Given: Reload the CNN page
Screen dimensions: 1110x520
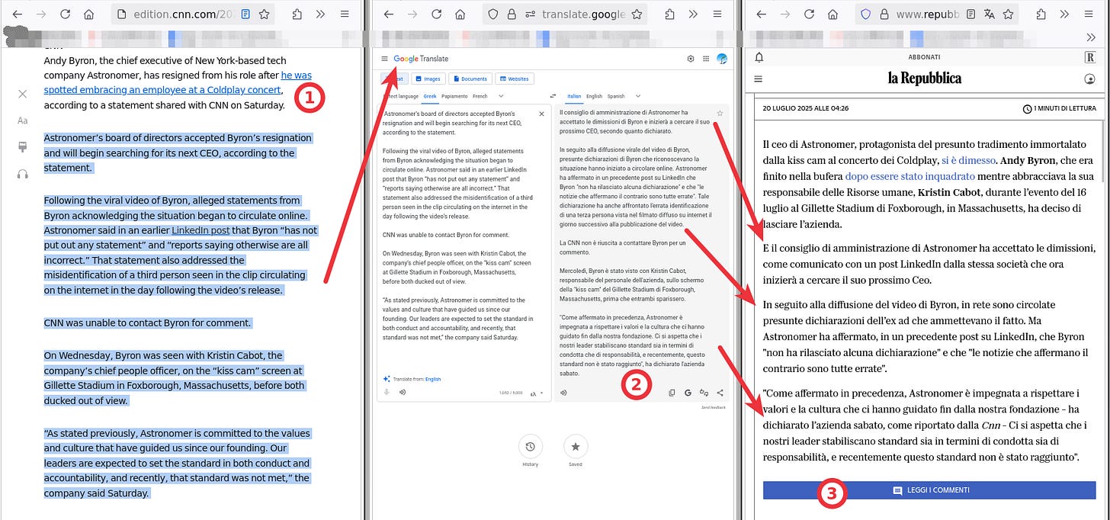Looking at the screenshot, I should pyautogui.click(x=65, y=14).
